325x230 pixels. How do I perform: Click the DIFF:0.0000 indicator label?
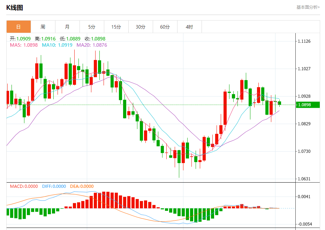click(54, 186)
